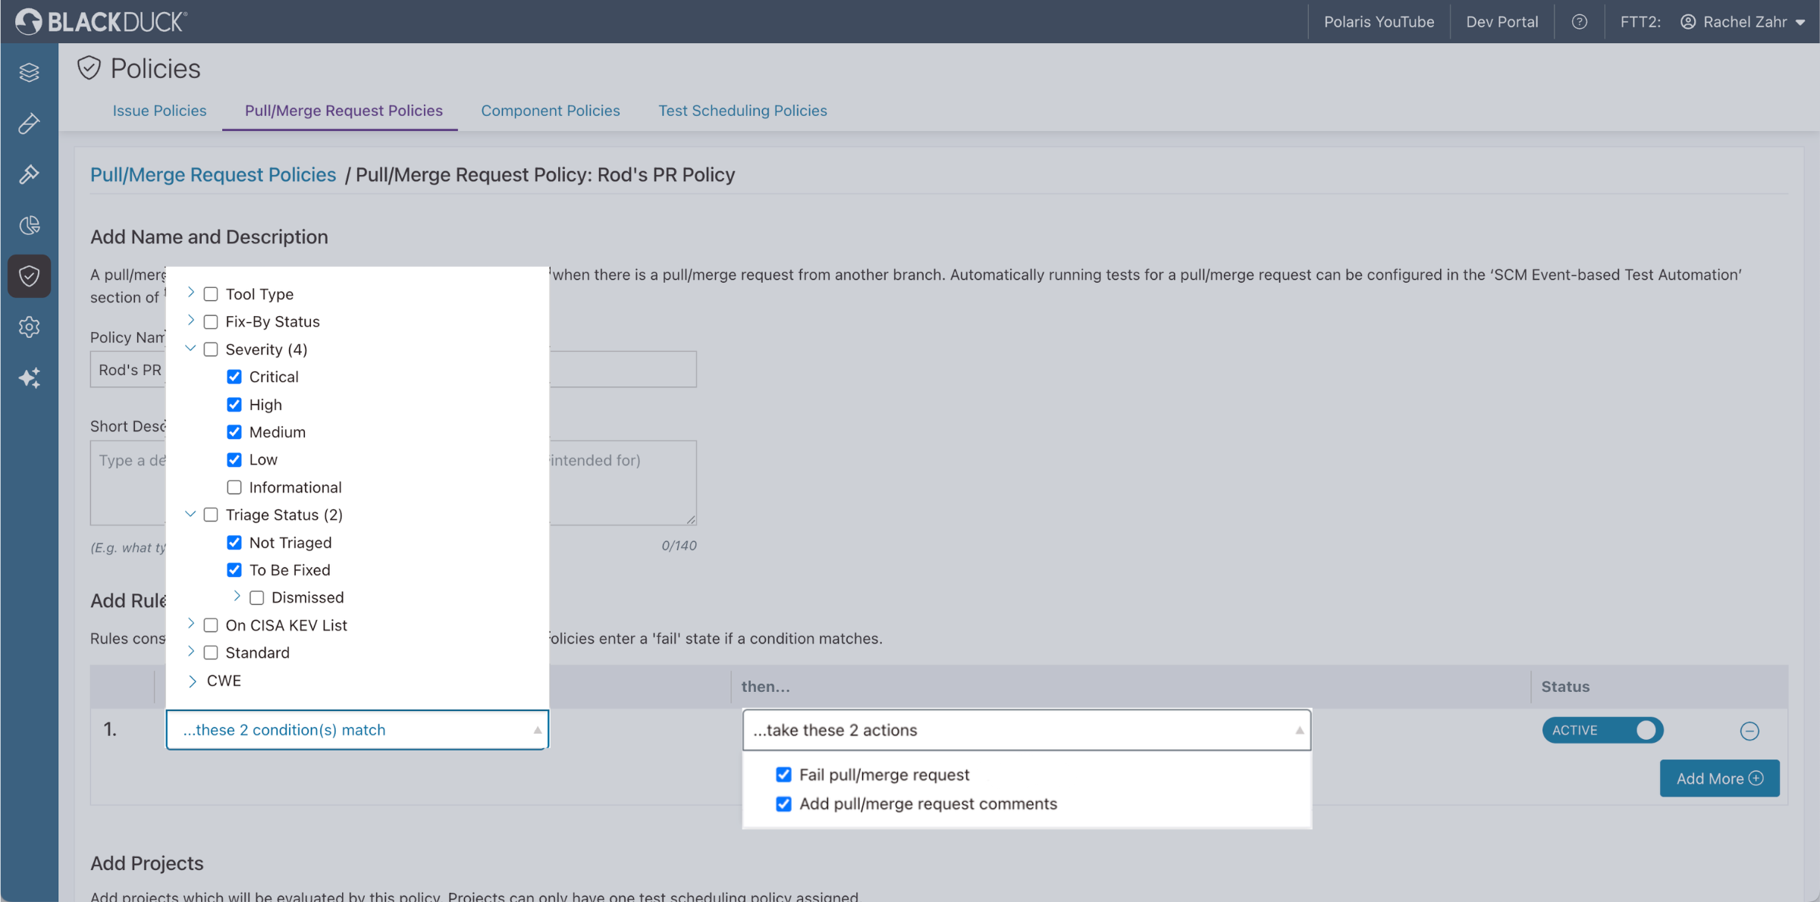Screen dimensions: 1820x902
Task: Open the sparkle AI assistant sidebar icon
Action: coord(29,377)
